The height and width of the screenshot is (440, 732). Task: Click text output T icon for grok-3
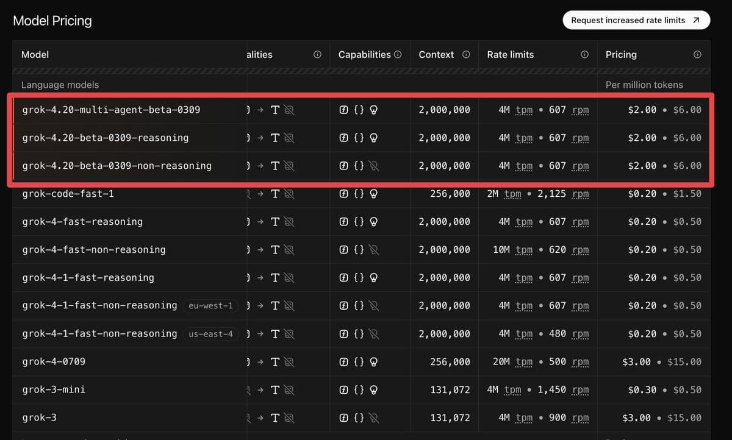[274, 417]
